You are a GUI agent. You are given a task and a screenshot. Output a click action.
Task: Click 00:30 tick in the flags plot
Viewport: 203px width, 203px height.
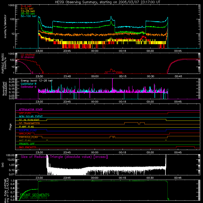click(x=150, y=153)
